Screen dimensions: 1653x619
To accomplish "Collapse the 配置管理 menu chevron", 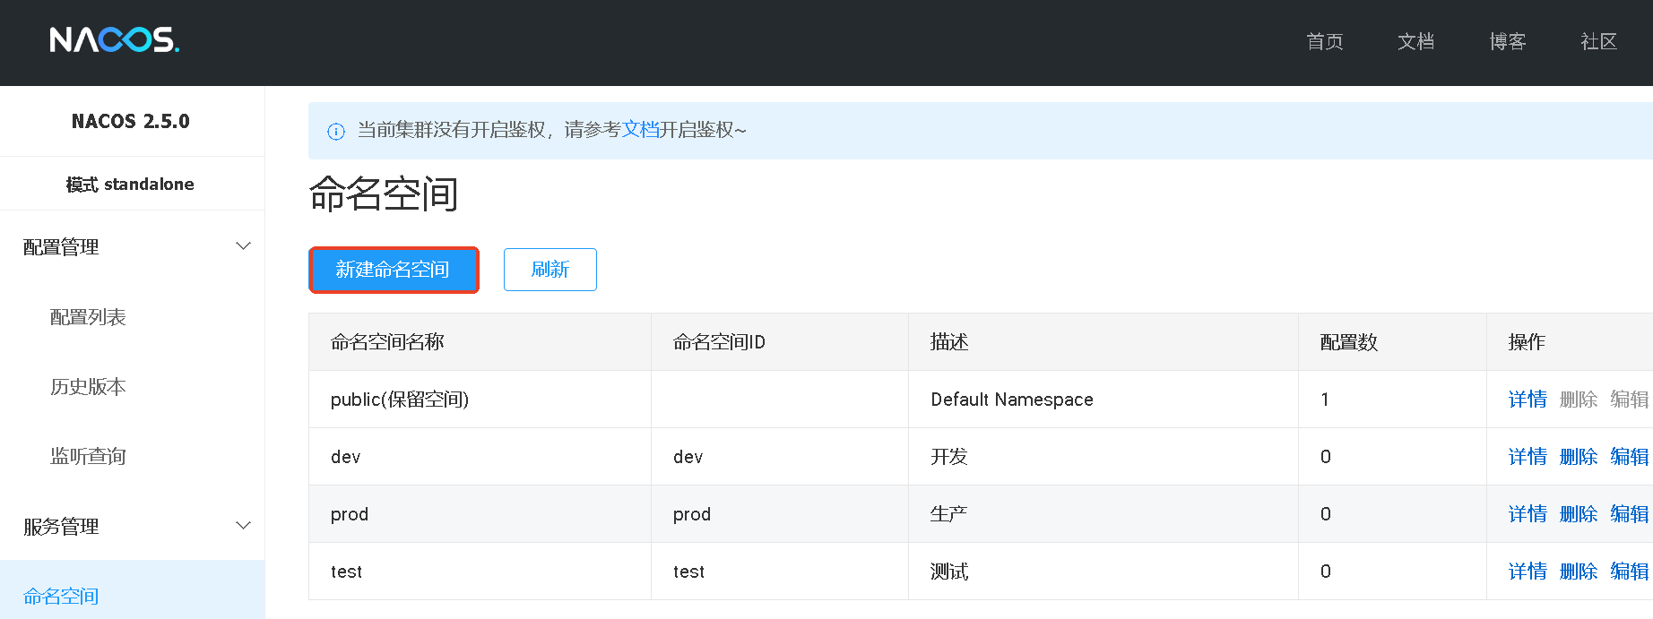I will point(243,246).
